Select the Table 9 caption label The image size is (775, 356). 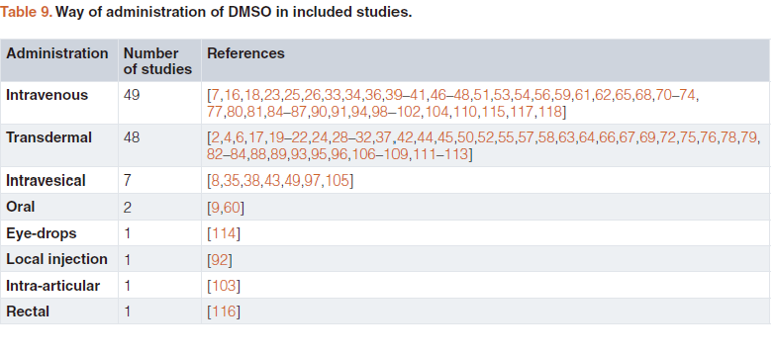(26, 12)
